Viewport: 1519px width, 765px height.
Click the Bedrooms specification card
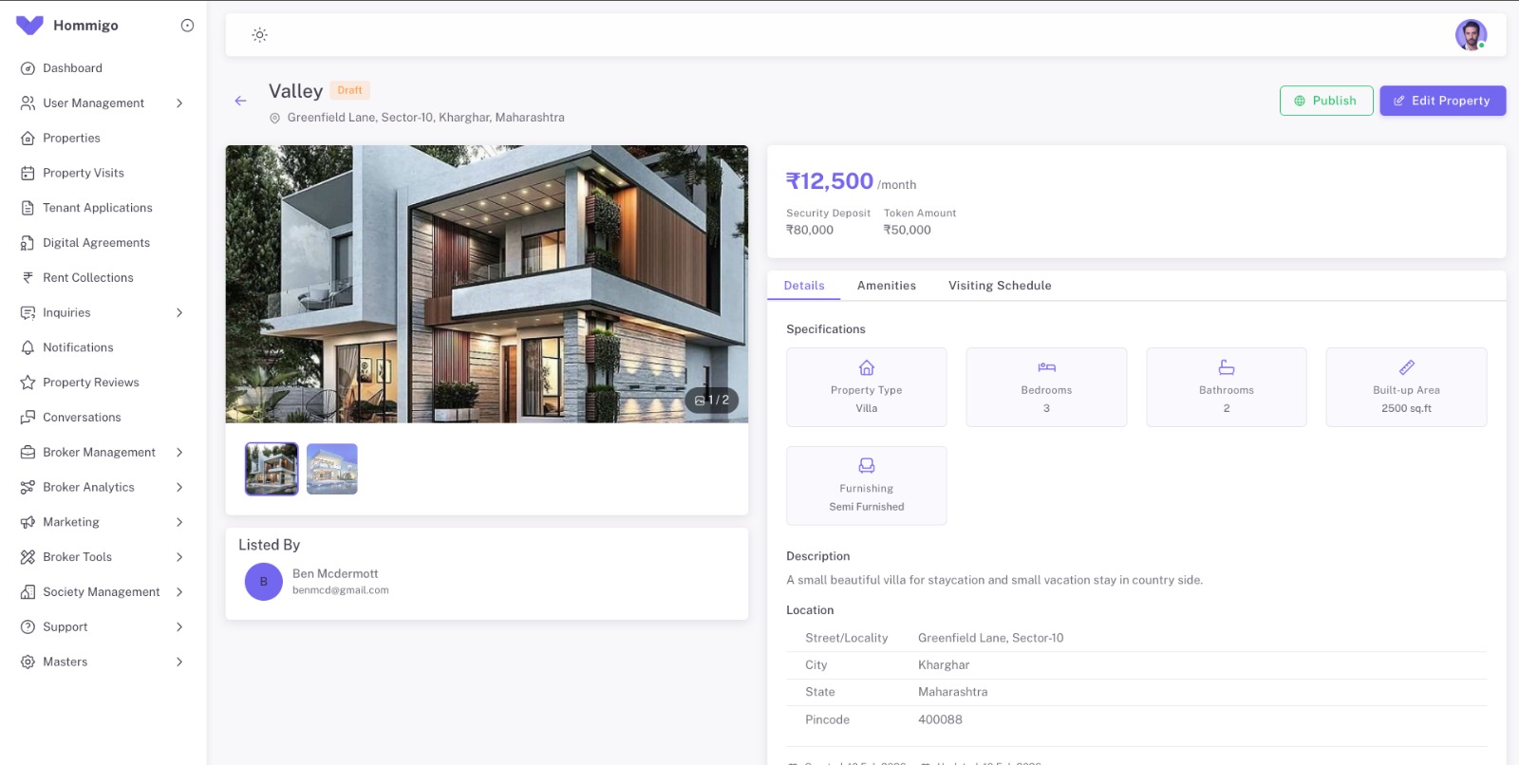click(1046, 387)
